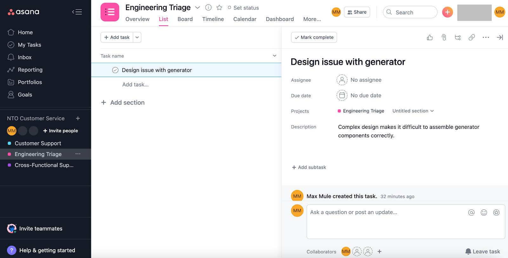Copy the task link icon
This screenshot has height=258, width=508.
(472, 37)
